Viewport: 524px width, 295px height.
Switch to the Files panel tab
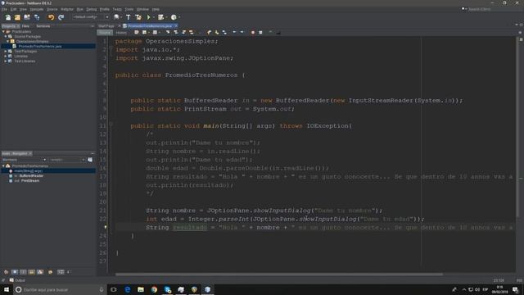coord(25,26)
